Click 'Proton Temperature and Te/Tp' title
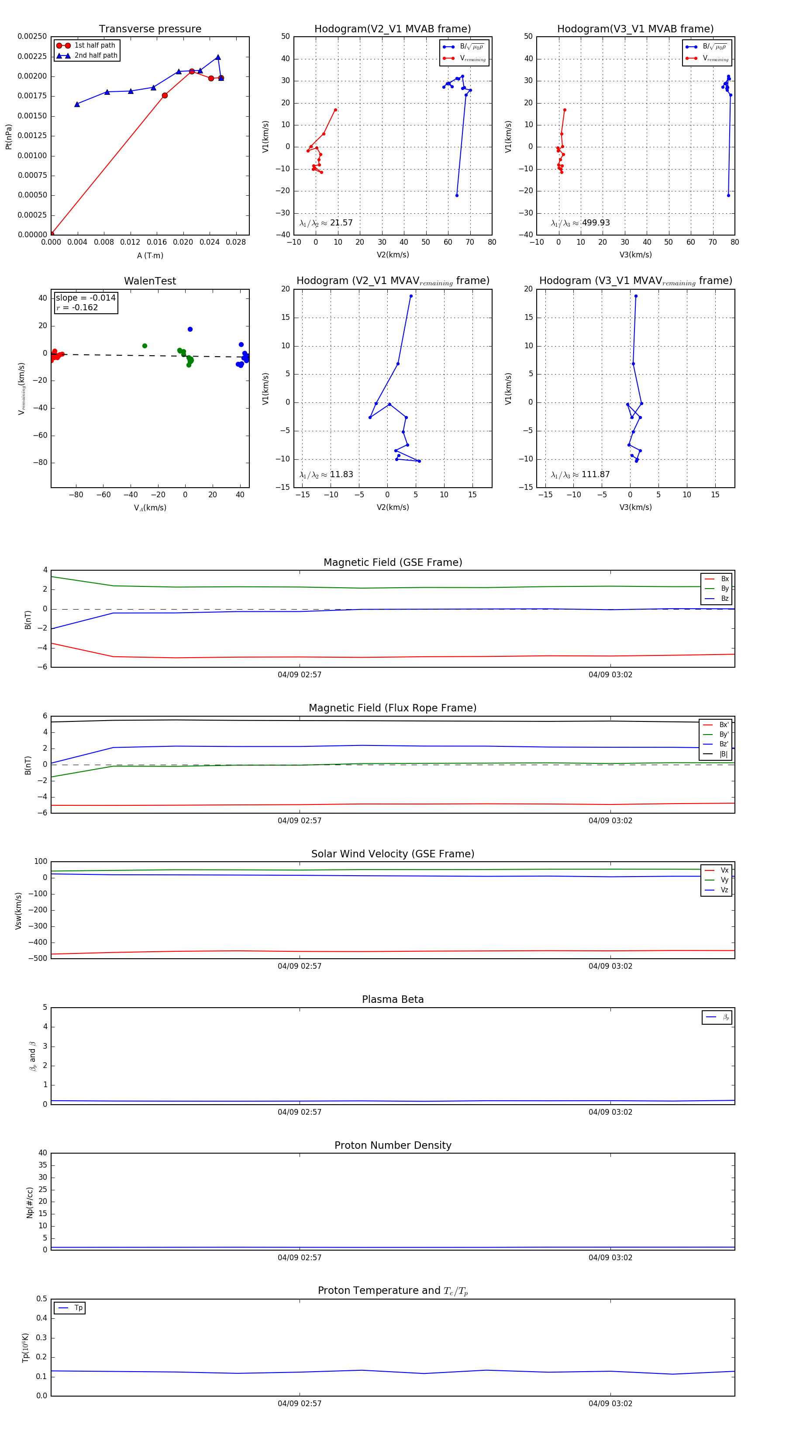786x1442 pixels. [393, 1291]
